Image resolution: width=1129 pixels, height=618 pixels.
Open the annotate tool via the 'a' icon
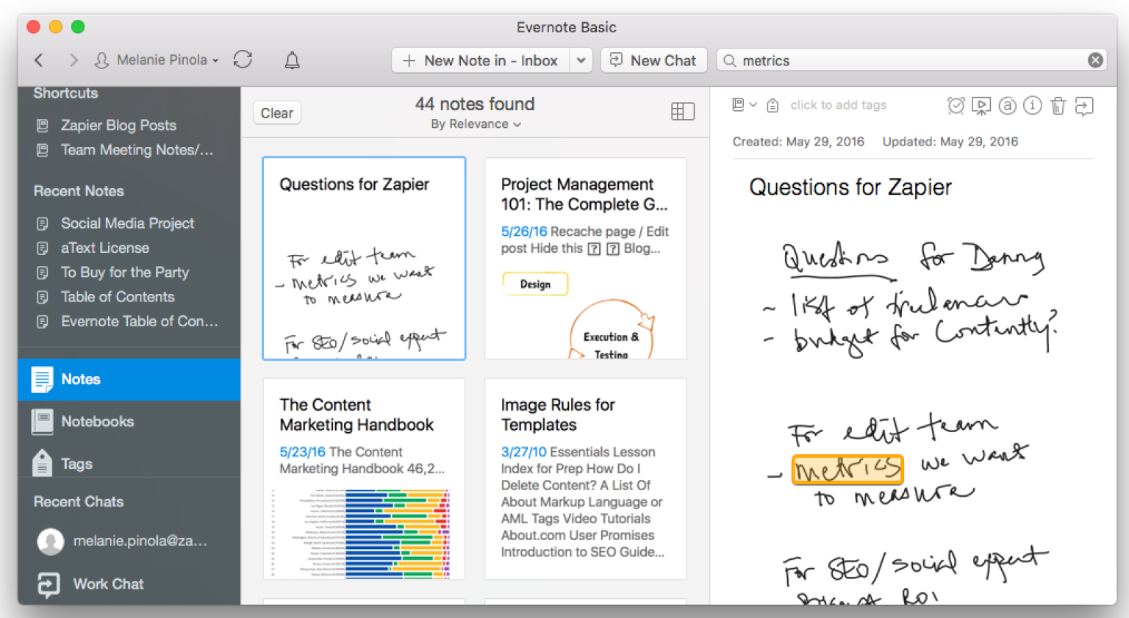point(1007,105)
